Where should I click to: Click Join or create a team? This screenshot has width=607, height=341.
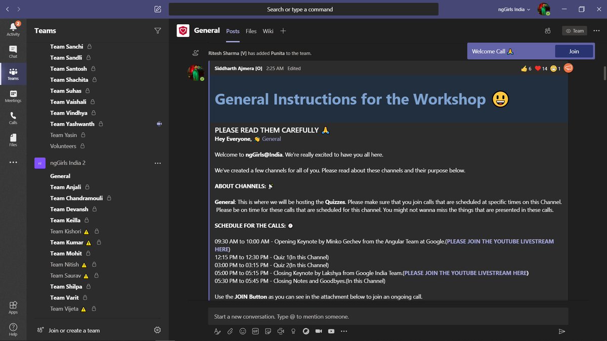tap(74, 330)
